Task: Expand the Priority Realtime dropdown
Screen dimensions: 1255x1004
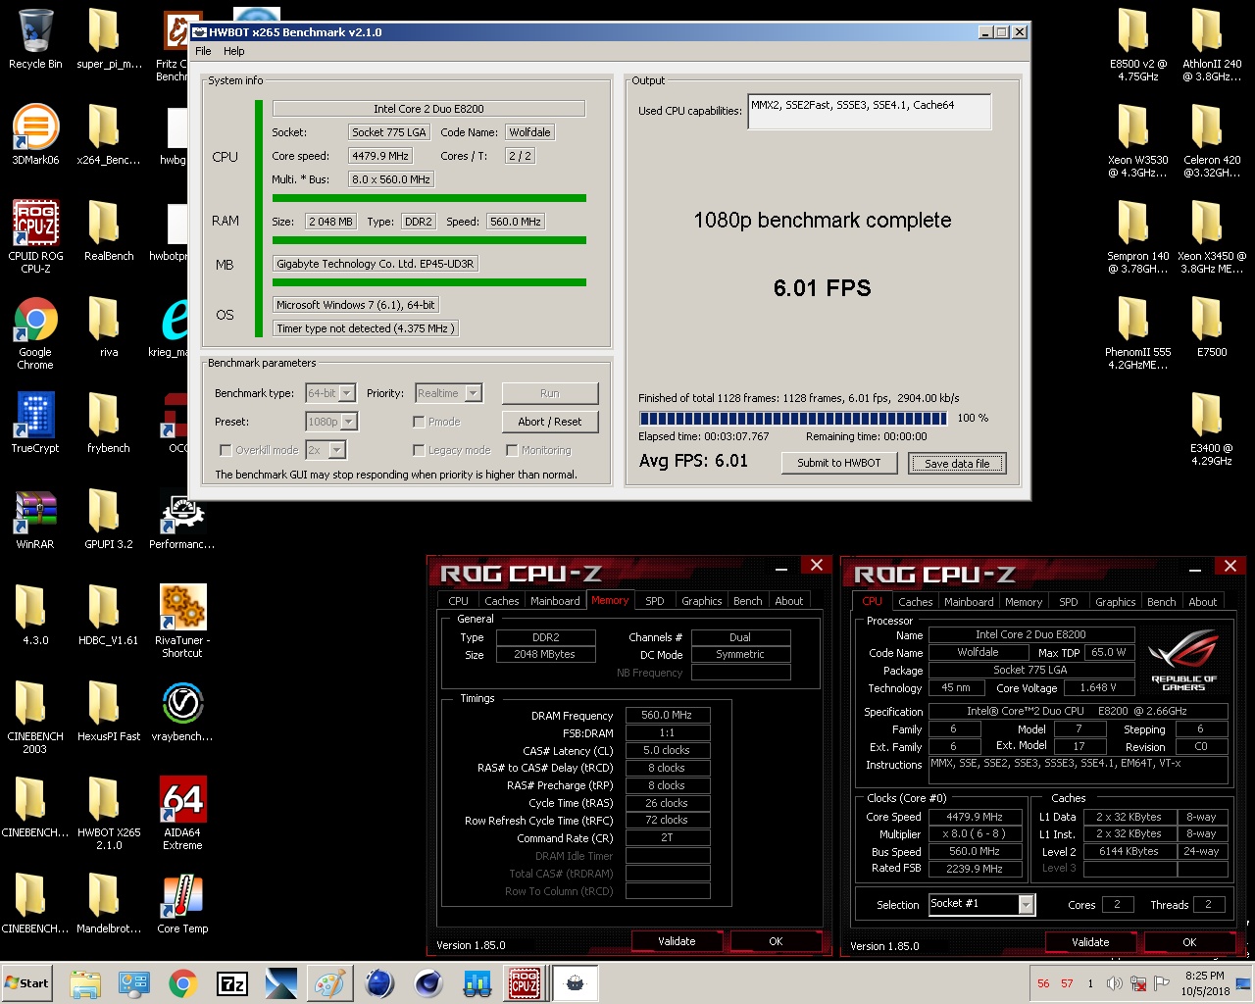Action: 474,393
